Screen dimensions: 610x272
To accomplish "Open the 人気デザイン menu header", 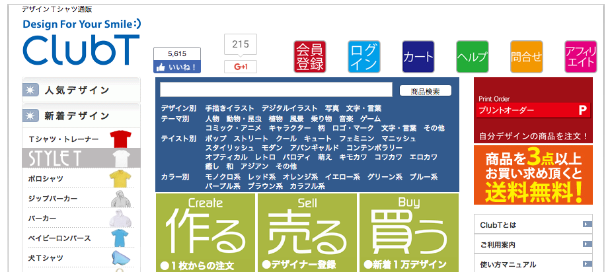I will [81, 90].
